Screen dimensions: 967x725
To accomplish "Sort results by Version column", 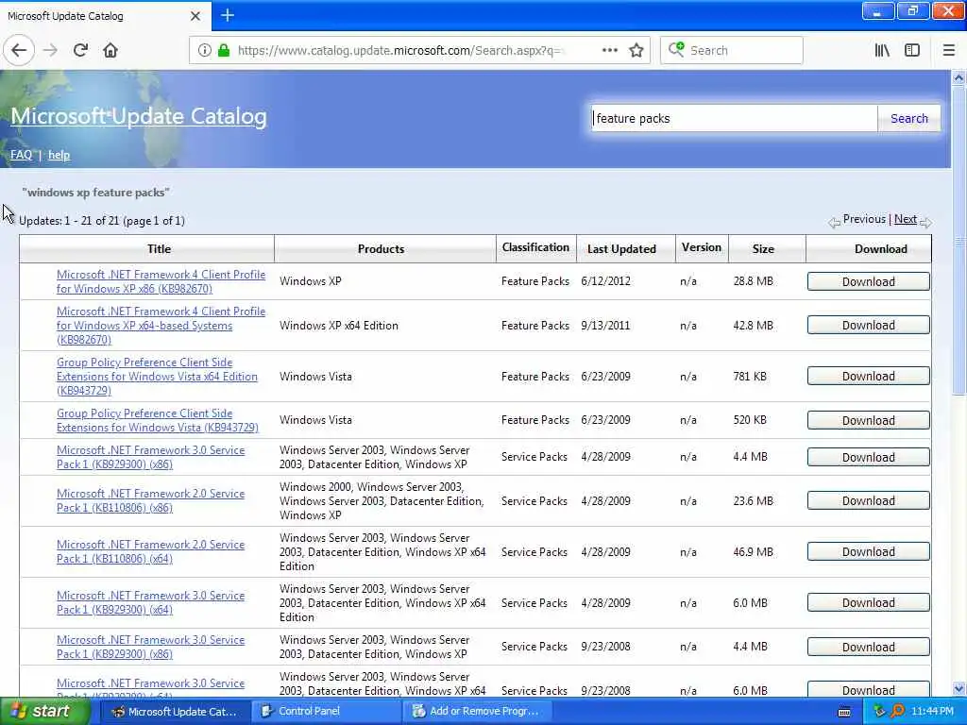I will tap(702, 248).
